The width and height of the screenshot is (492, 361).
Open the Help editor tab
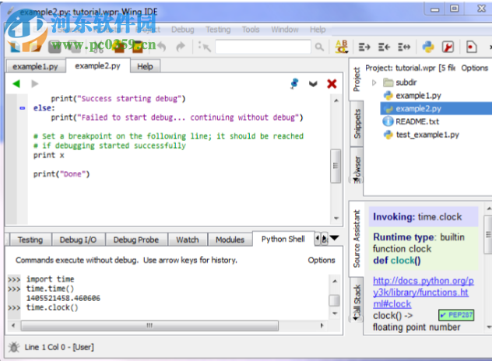coord(145,66)
